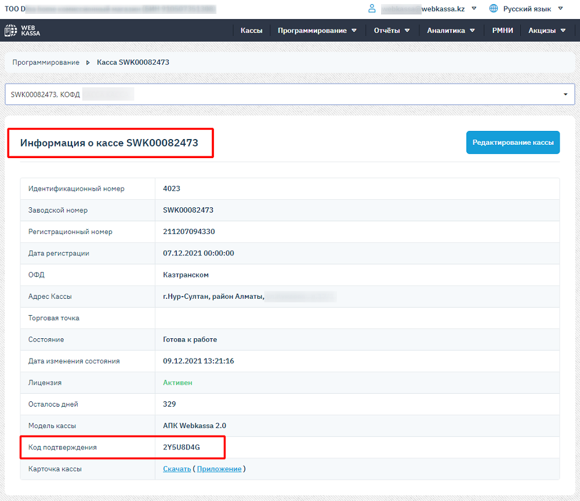Viewport: 580px width, 501px height.
Task: Click the Аналитика dropdown arrow icon
Action: 472,31
